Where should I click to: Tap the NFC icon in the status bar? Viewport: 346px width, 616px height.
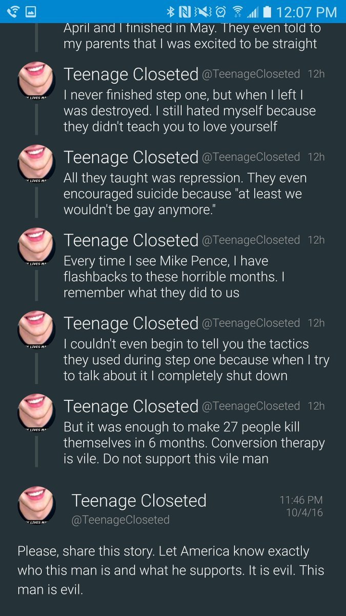[186, 11]
